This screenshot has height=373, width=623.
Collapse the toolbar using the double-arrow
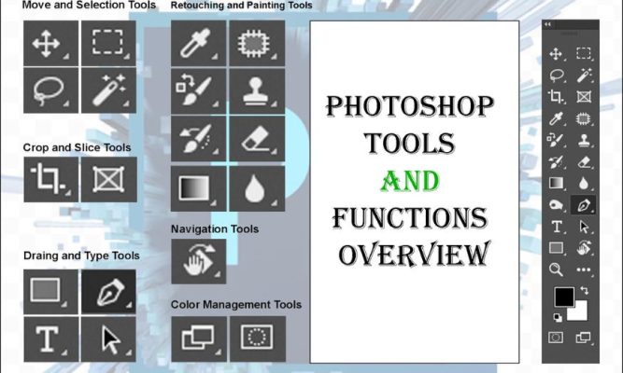pos(547,24)
